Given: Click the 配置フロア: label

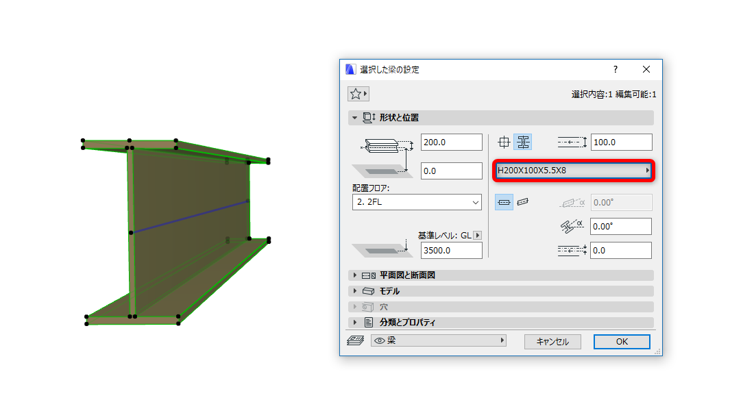Looking at the screenshot, I should click(371, 188).
